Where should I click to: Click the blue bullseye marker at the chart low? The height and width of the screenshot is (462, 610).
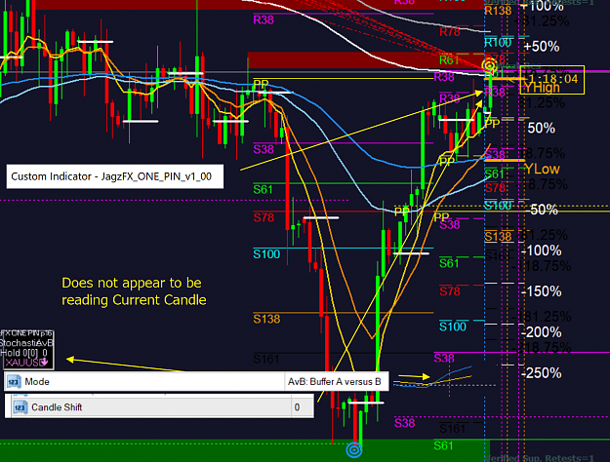tap(354, 450)
